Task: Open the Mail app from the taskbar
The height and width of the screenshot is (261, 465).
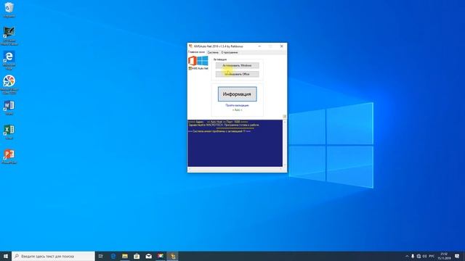Action: click(x=148, y=256)
